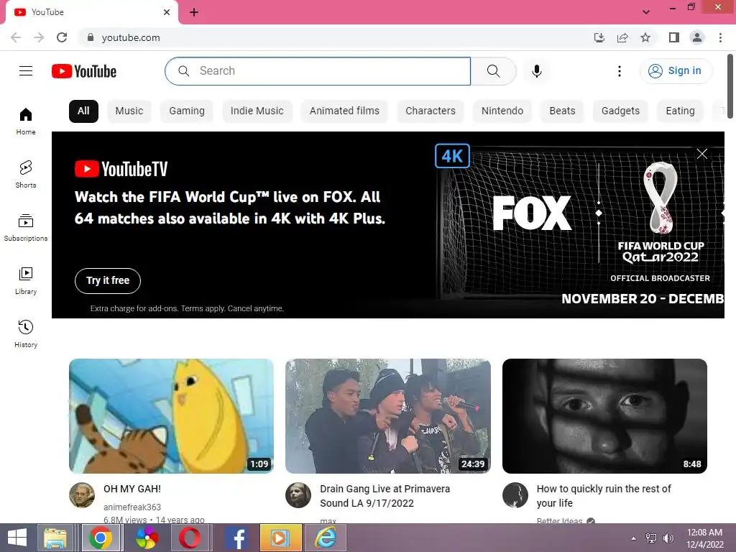Screen dimensions: 736x552
Task: Select the Animated films chip
Action: point(344,111)
